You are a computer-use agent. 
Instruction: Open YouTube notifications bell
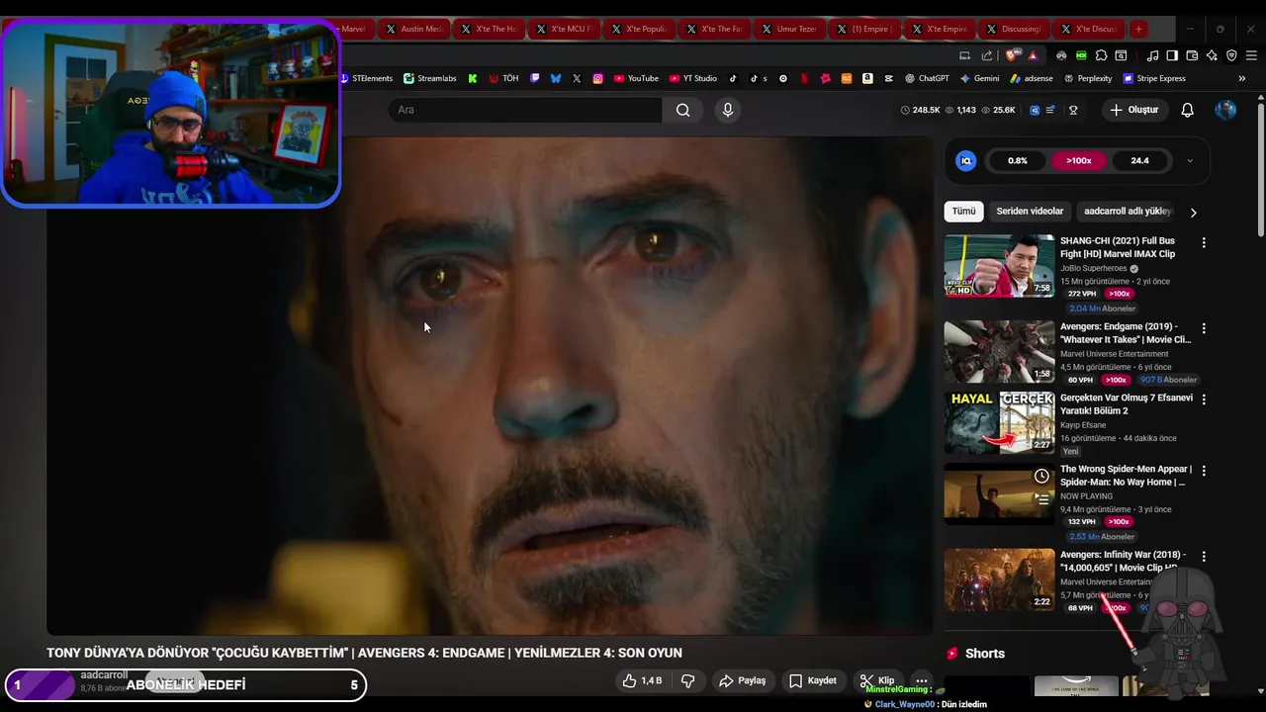[1187, 110]
